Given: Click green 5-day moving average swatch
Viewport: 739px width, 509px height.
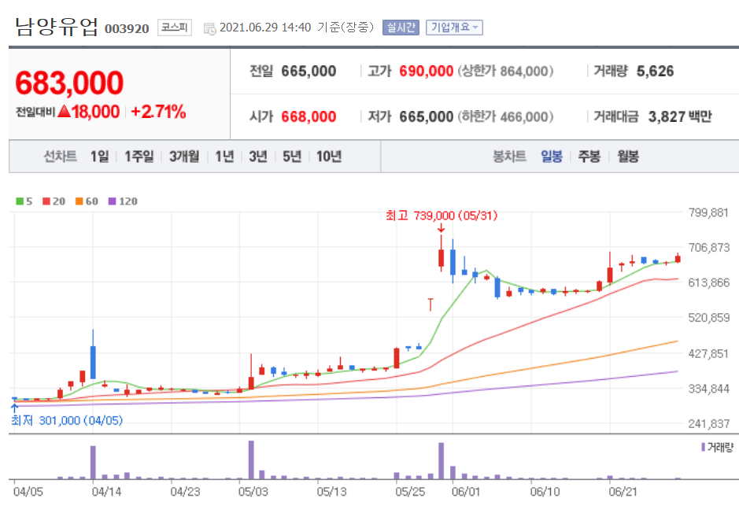Looking at the screenshot, I should 20,201.
